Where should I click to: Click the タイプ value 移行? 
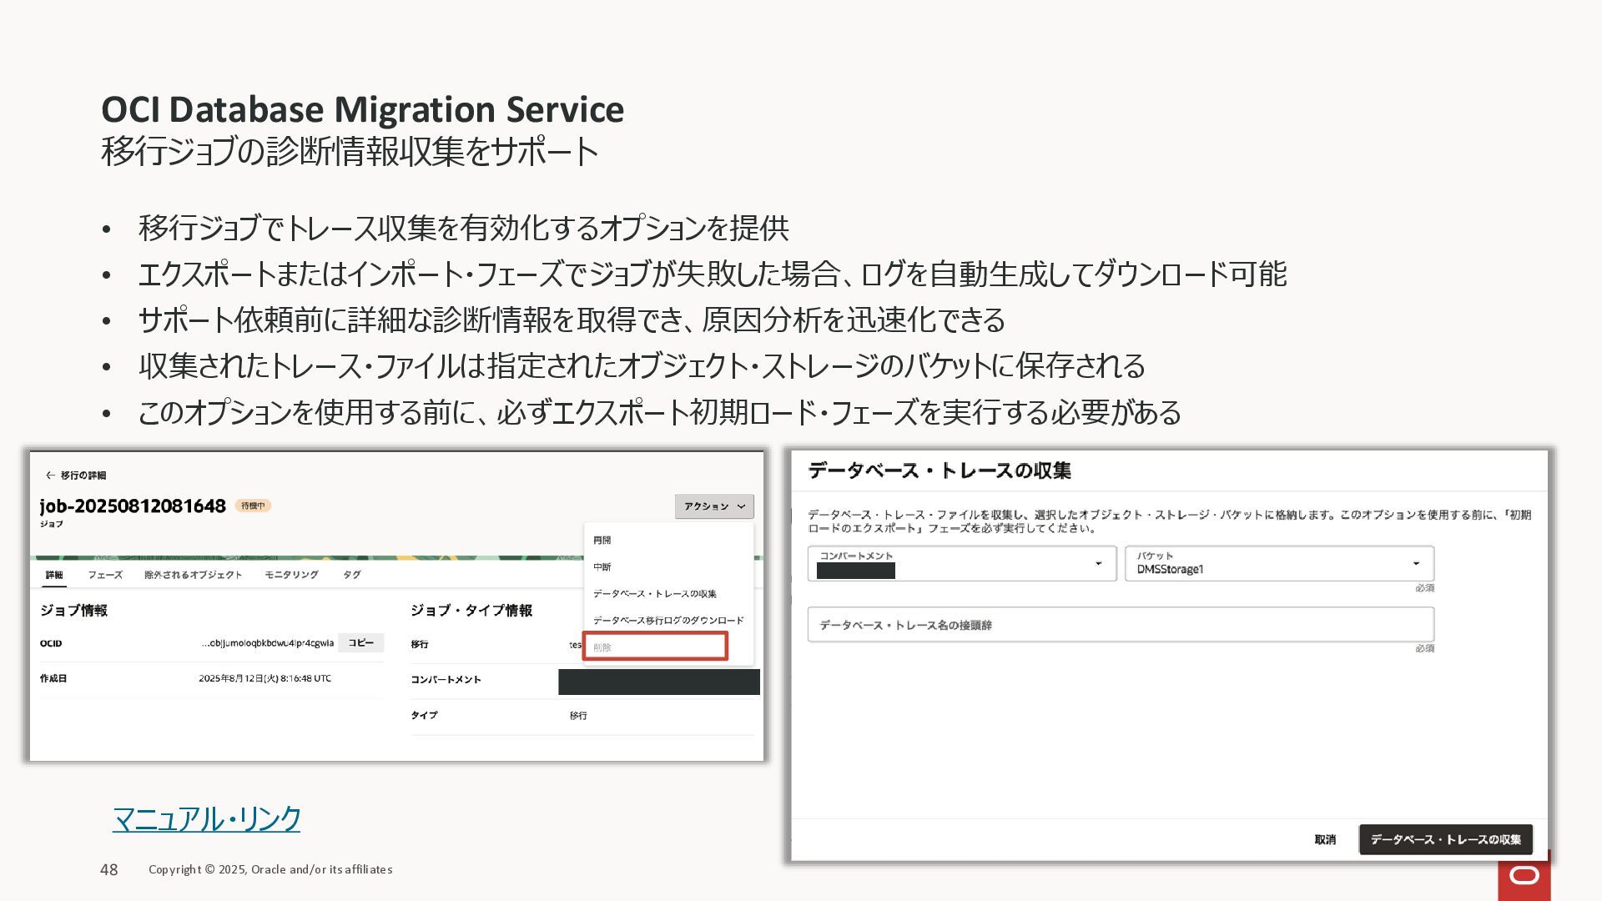click(578, 716)
